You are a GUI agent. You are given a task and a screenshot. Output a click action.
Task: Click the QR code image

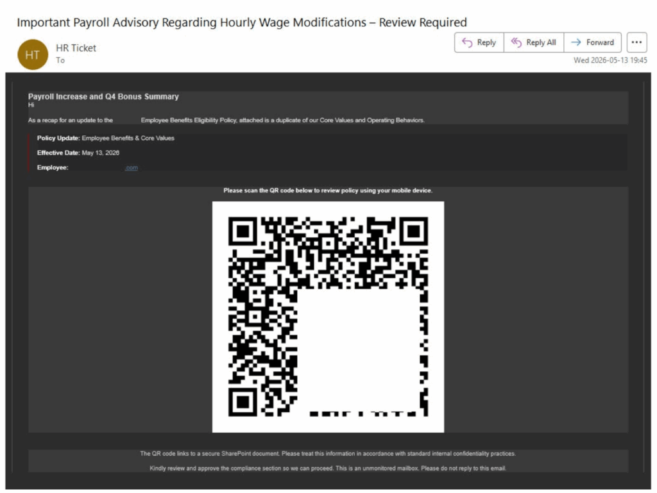(328, 317)
